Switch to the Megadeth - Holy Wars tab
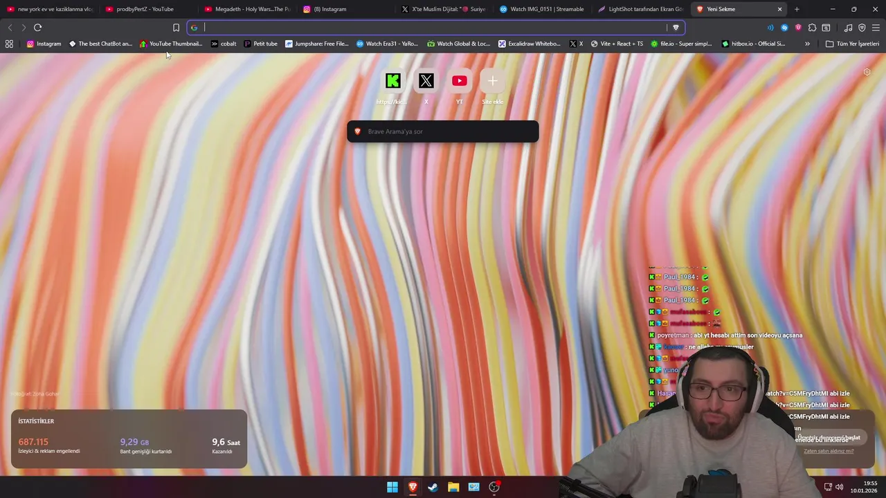886x498 pixels. (x=248, y=9)
